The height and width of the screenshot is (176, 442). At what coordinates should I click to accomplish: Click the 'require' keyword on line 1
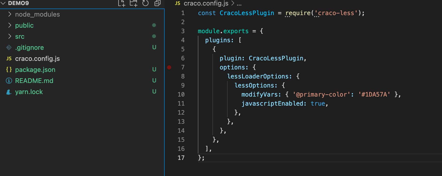click(298, 13)
